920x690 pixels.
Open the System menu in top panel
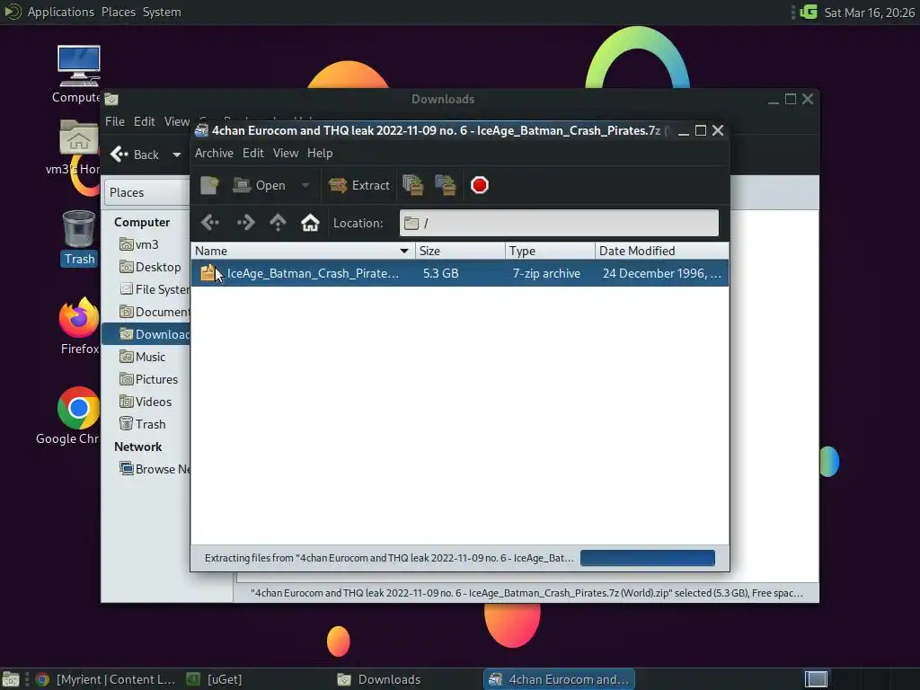(162, 12)
